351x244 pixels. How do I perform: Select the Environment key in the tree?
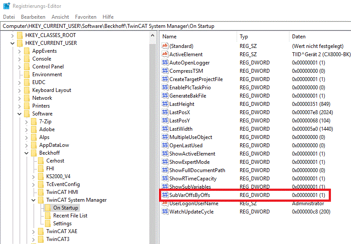click(x=47, y=75)
